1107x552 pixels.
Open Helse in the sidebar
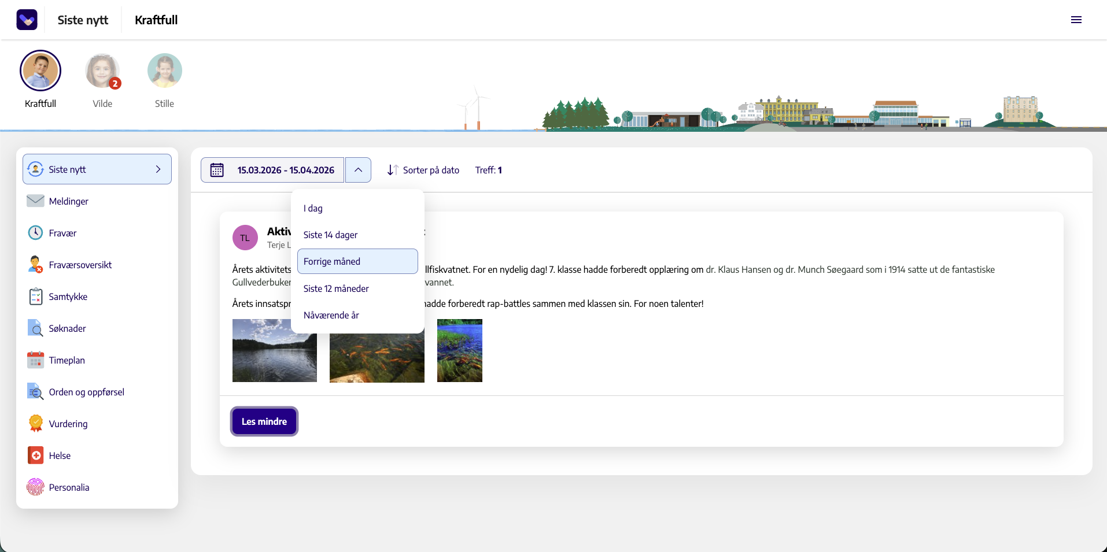click(x=97, y=455)
